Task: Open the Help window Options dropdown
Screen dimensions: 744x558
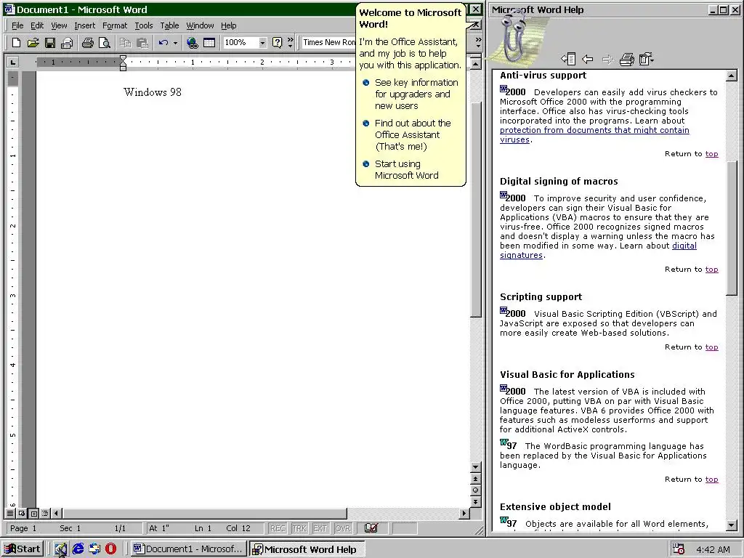Action: (646, 59)
